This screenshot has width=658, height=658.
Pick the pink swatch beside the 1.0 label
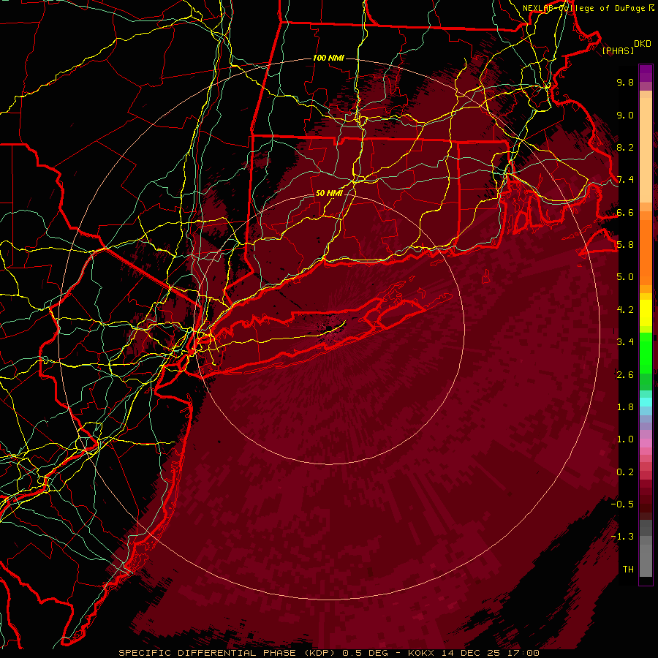coord(646,442)
